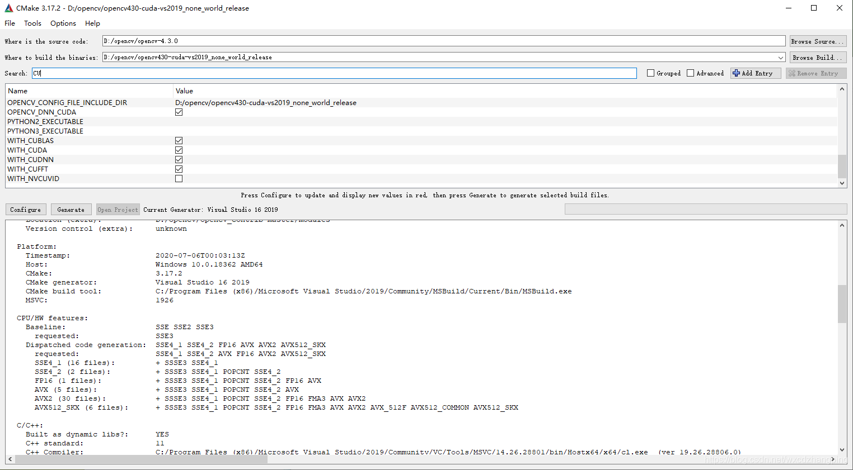This screenshot has height=470, width=853.
Task: Click the output log scroll-left arrow
Action: [10, 459]
